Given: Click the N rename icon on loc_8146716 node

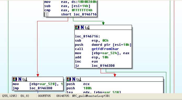Looking at the screenshot, I should point(82,27).
